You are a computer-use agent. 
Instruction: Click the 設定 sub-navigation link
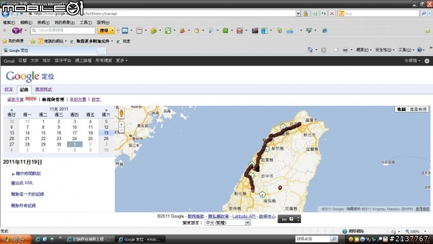coord(96,99)
